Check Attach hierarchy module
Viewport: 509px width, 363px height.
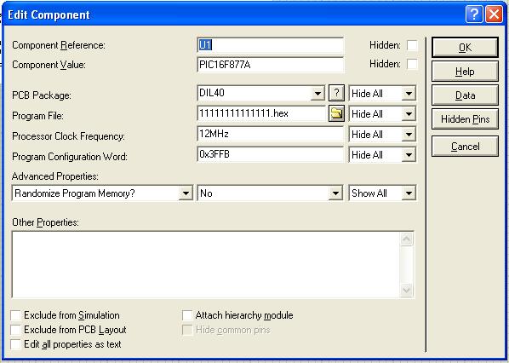187,315
